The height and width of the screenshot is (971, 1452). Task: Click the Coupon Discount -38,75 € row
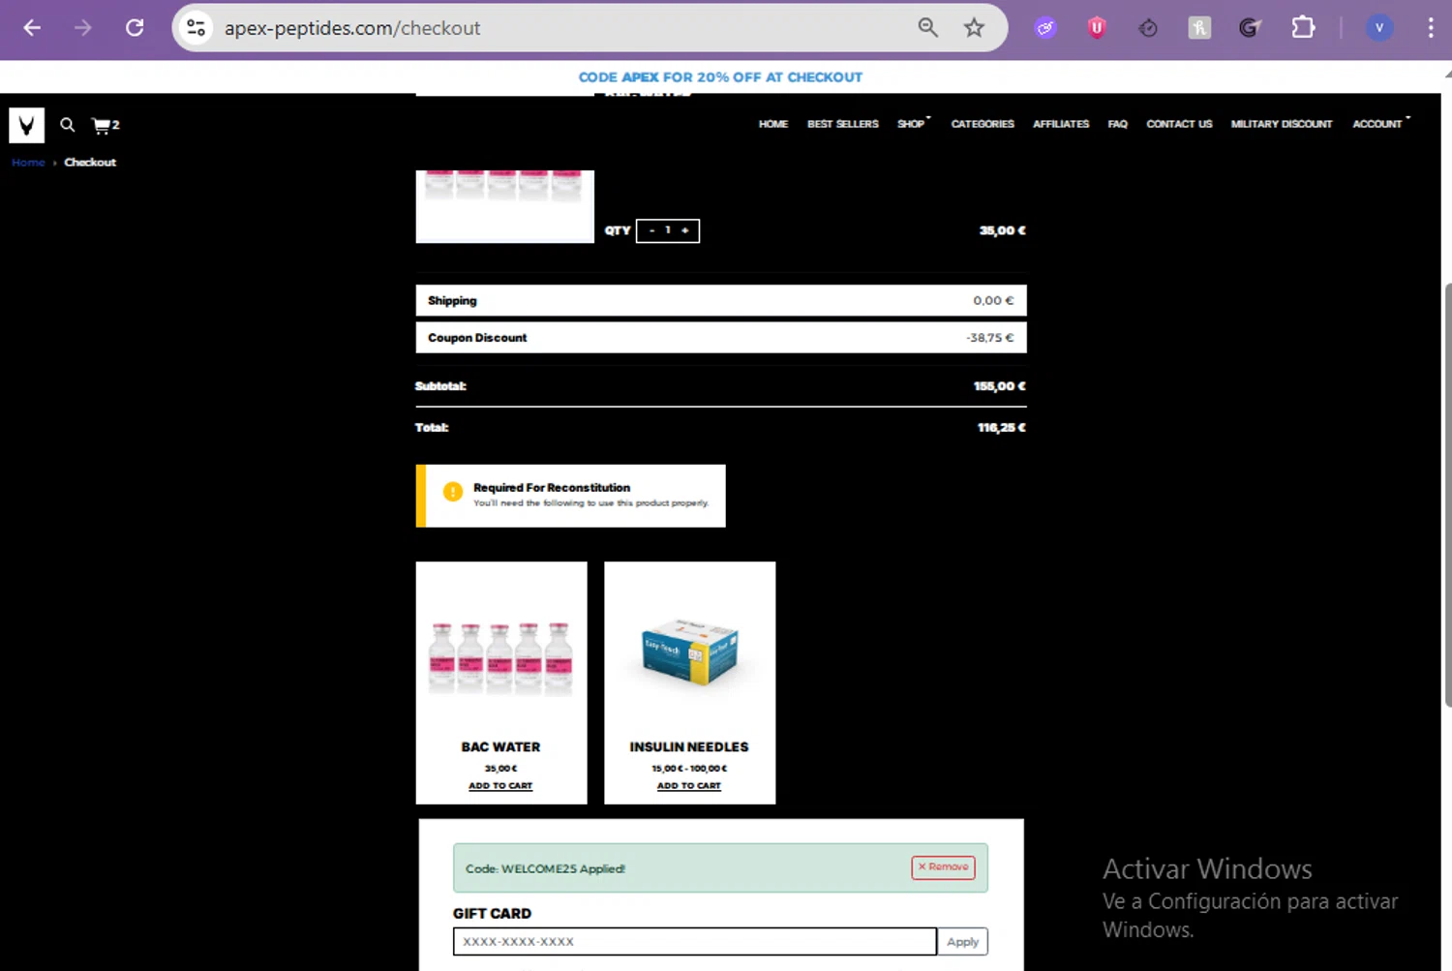pyautogui.click(x=721, y=338)
